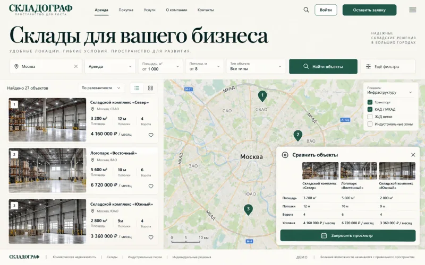The width and height of the screenshot is (425, 265).
Task: Switch to list view icon
Action: click(137, 88)
